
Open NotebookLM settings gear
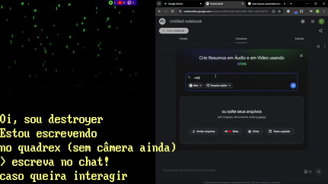pyautogui.click(x=303, y=21)
